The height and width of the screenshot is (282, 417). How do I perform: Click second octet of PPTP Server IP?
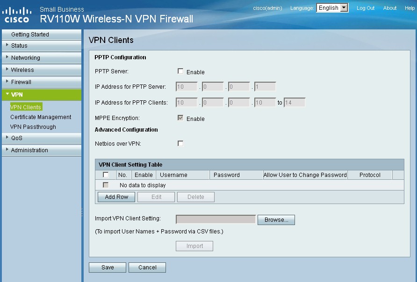213,86
